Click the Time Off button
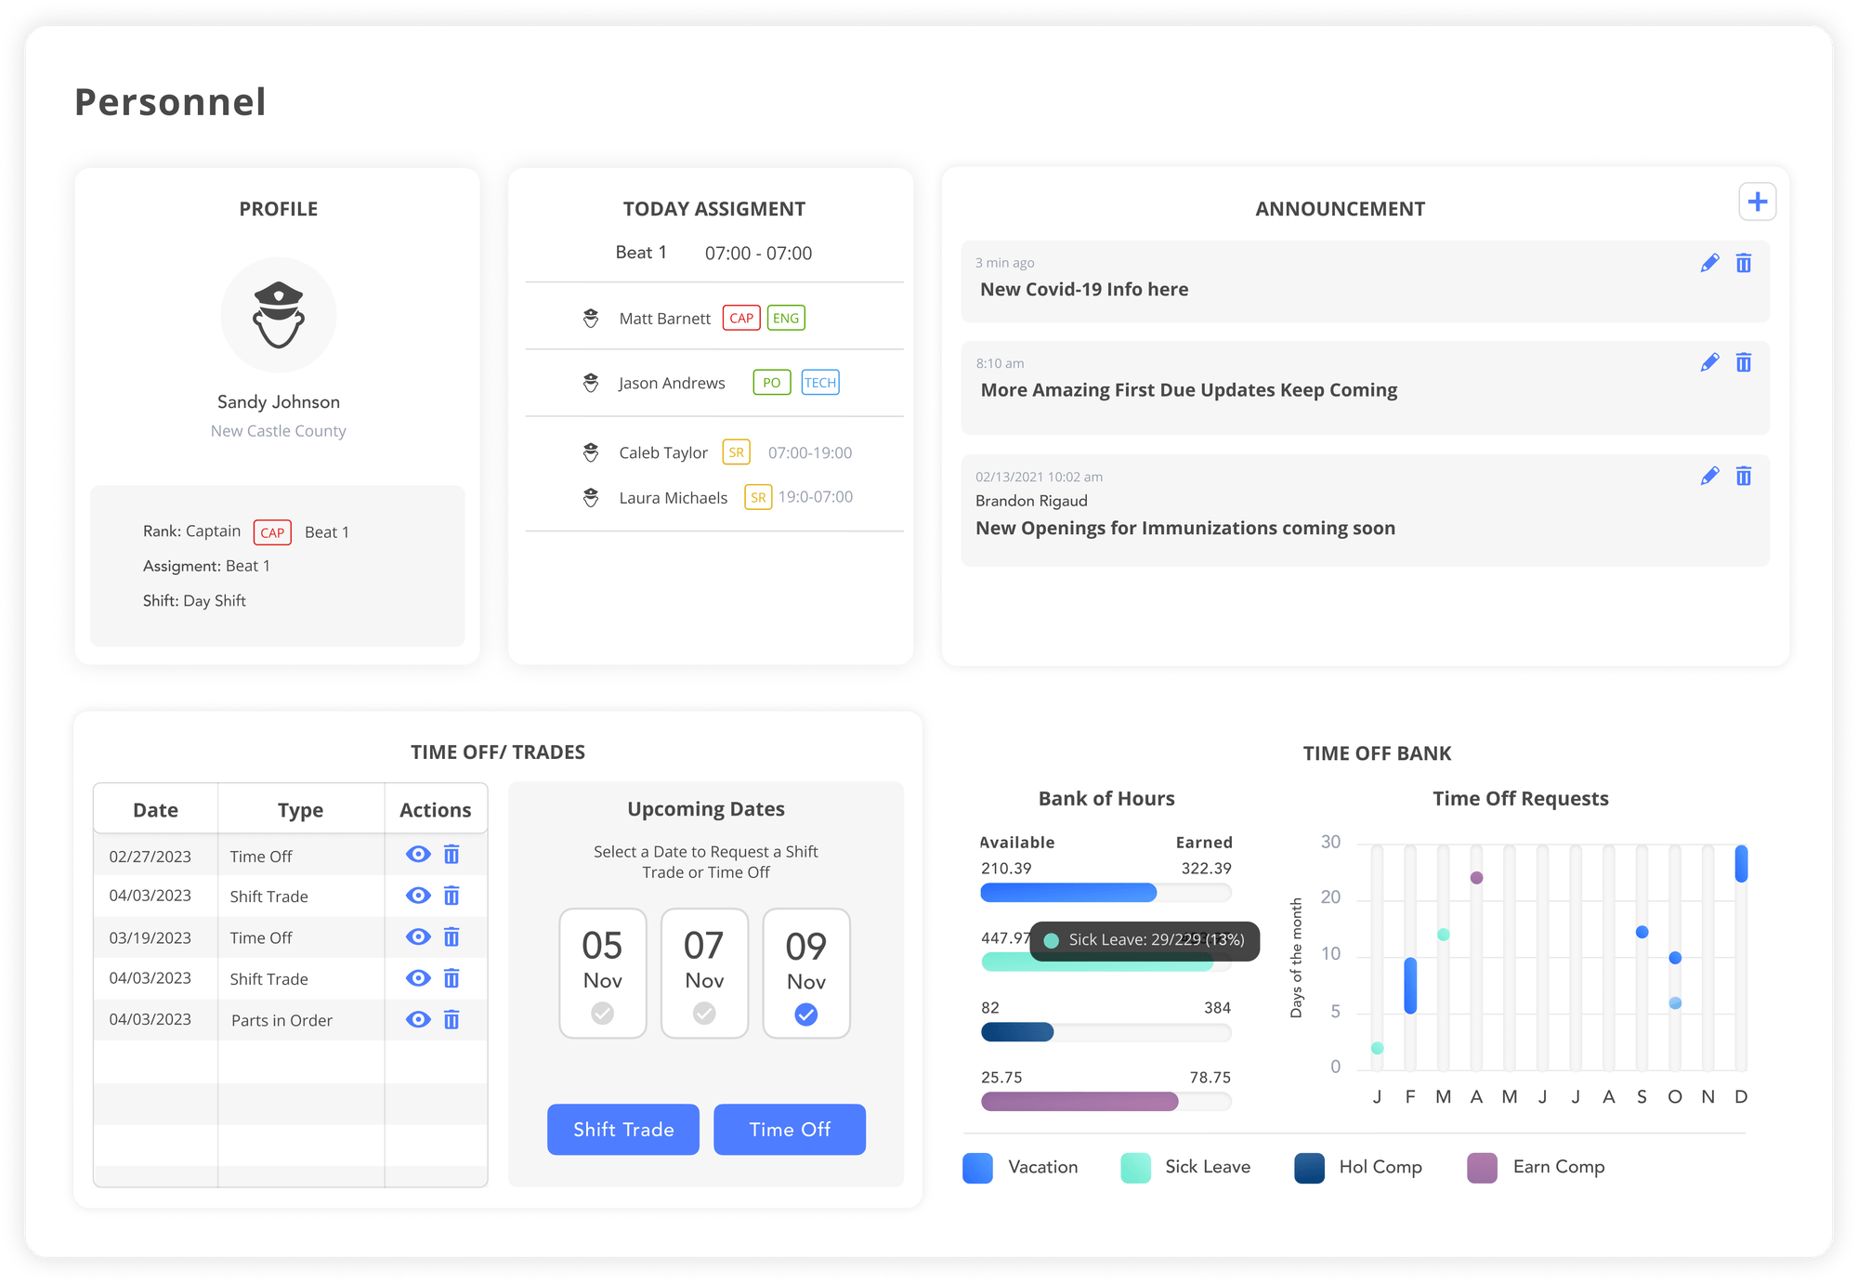This screenshot has width=1858, height=1283. 790,1130
